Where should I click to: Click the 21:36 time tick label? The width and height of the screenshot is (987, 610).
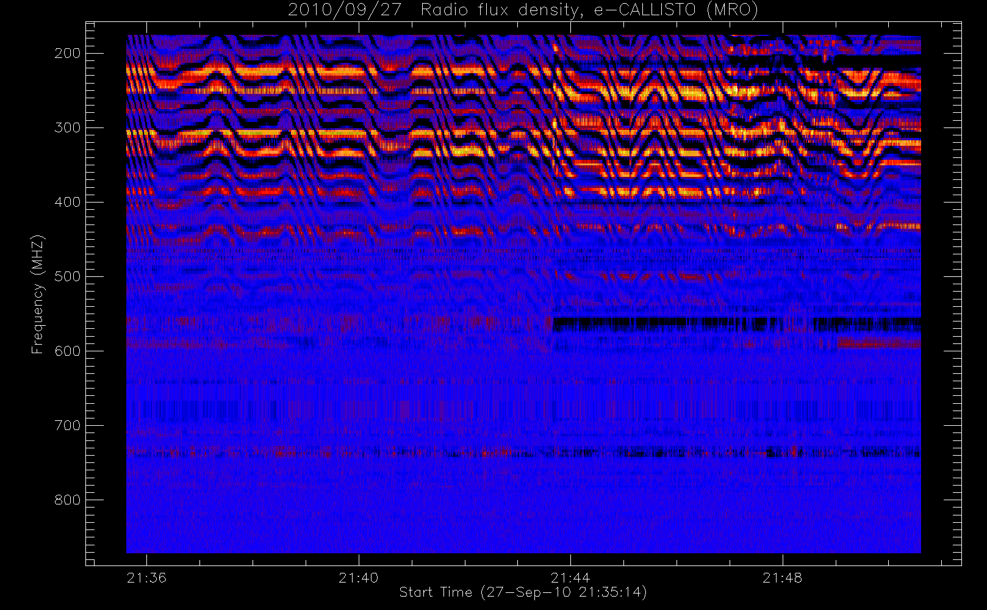pyautogui.click(x=146, y=578)
